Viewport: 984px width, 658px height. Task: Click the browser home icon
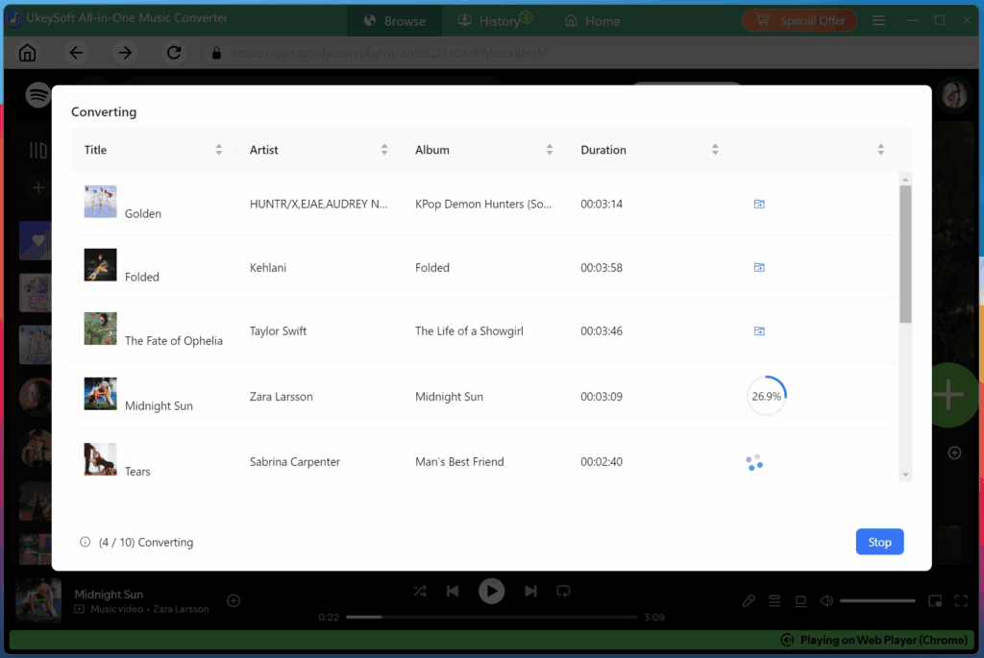(x=27, y=52)
